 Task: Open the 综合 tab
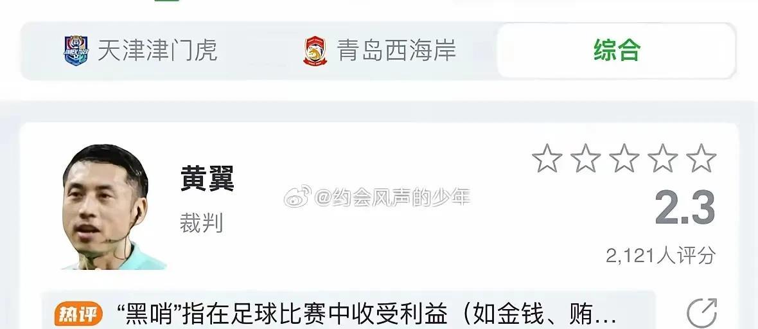pyautogui.click(x=617, y=50)
